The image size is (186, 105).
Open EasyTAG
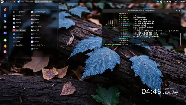click(35, 30)
